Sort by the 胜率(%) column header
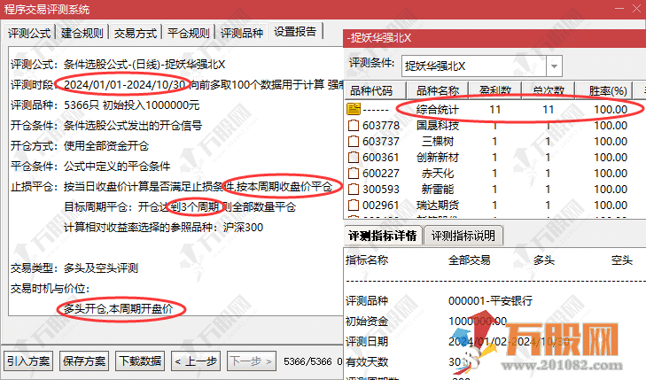Image resolution: width=646 pixels, height=380 pixels. click(x=608, y=91)
